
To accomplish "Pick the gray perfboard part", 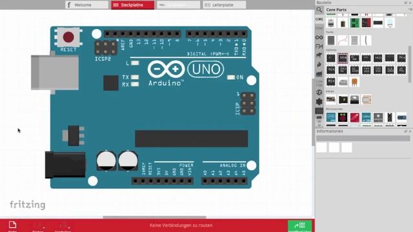I will point(354,41).
